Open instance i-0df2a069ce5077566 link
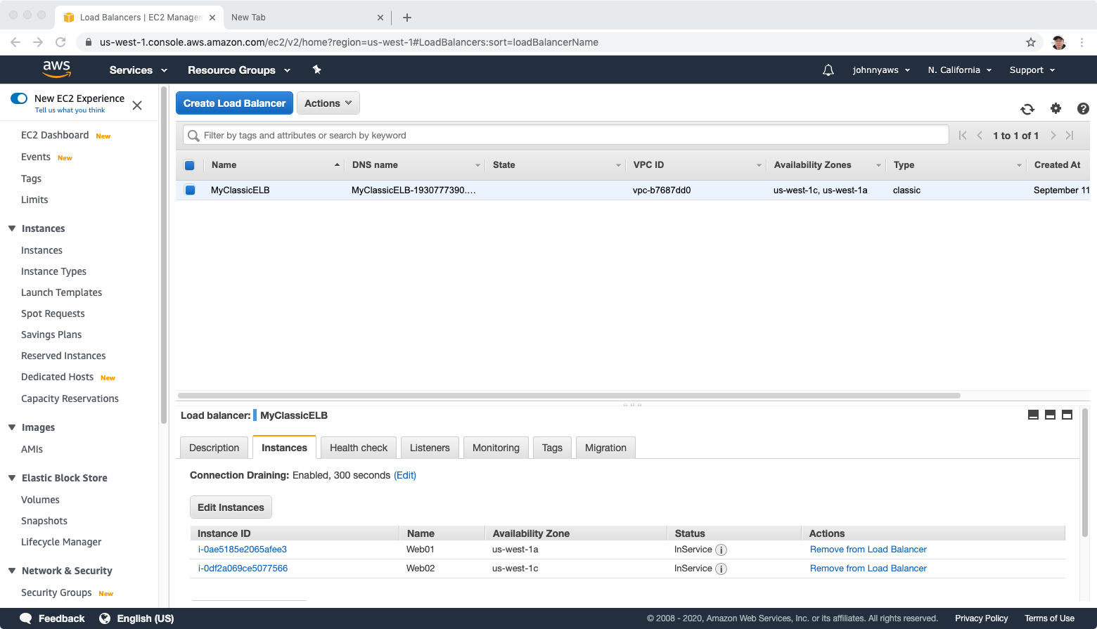The width and height of the screenshot is (1097, 629). tap(243, 569)
